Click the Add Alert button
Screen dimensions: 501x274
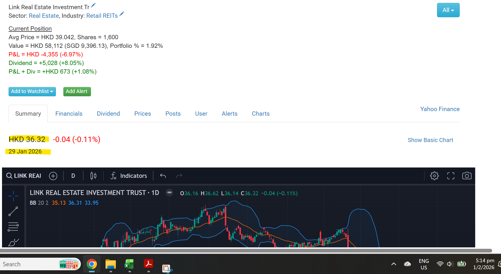coord(77,91)
